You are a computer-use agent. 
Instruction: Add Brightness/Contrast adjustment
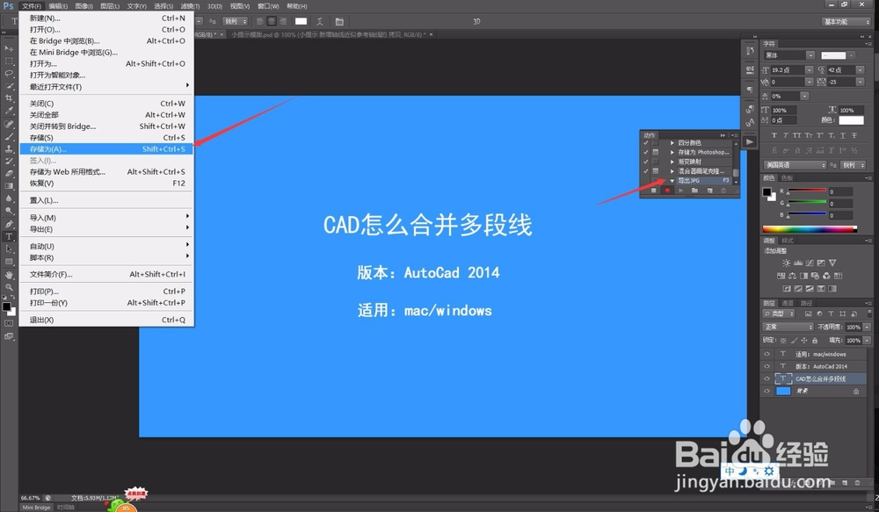(x=787, y=263)
